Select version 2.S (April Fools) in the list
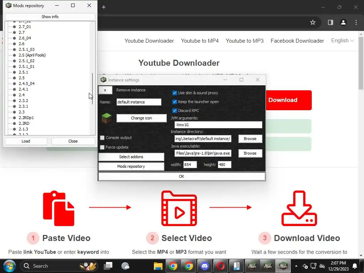This screenshot has width=364, height=273. coord(32,55)
